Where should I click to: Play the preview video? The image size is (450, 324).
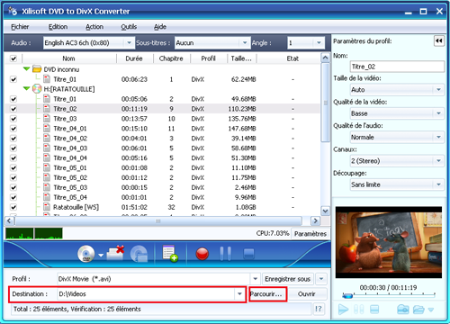tap(343, 310)
